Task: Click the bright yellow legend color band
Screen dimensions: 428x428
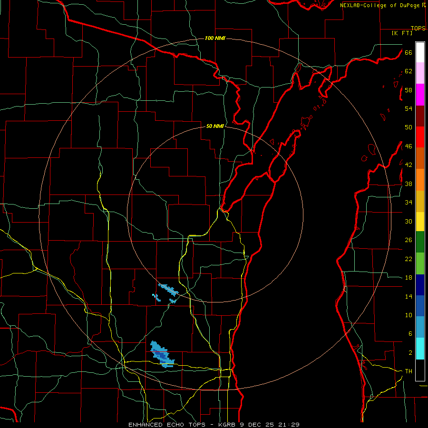Action: (420, 222)
